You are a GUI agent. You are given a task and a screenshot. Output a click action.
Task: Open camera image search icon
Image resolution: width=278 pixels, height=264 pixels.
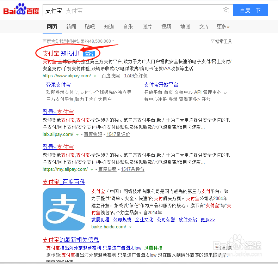(x=226, y=10)
